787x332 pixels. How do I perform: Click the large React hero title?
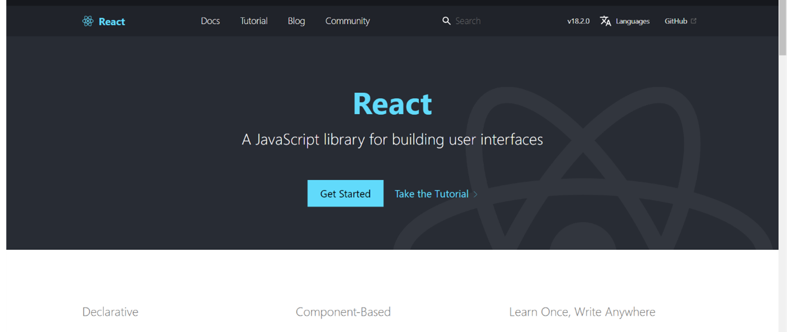coord(393,104)
